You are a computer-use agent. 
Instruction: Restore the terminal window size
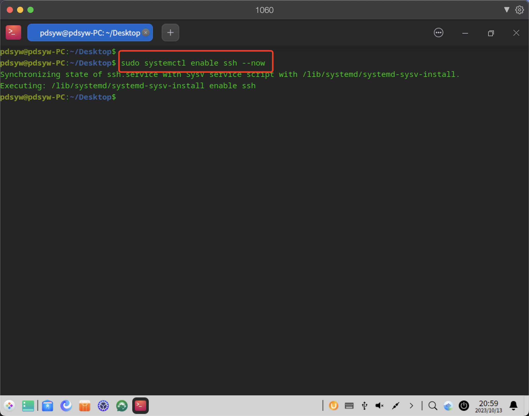[x=491, y=33]
